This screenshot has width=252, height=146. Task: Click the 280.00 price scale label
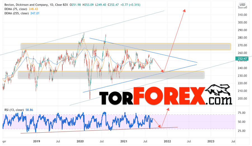[x=242, y=38]
